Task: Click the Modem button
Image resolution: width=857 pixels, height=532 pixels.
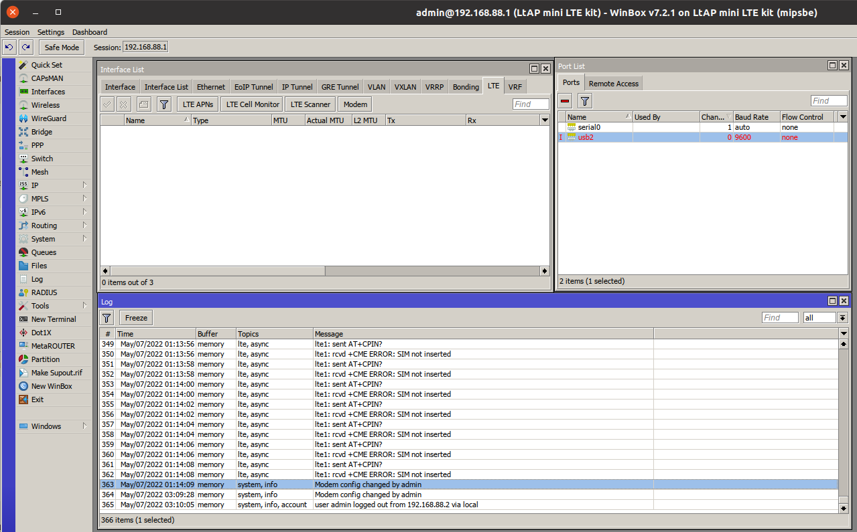Action: [x=355, y=104]
